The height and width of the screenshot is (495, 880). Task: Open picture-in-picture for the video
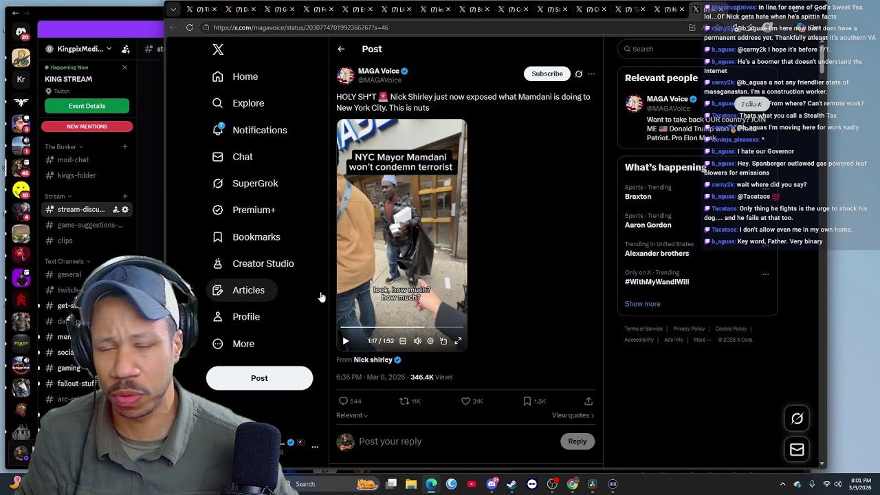tap(443, 341)
